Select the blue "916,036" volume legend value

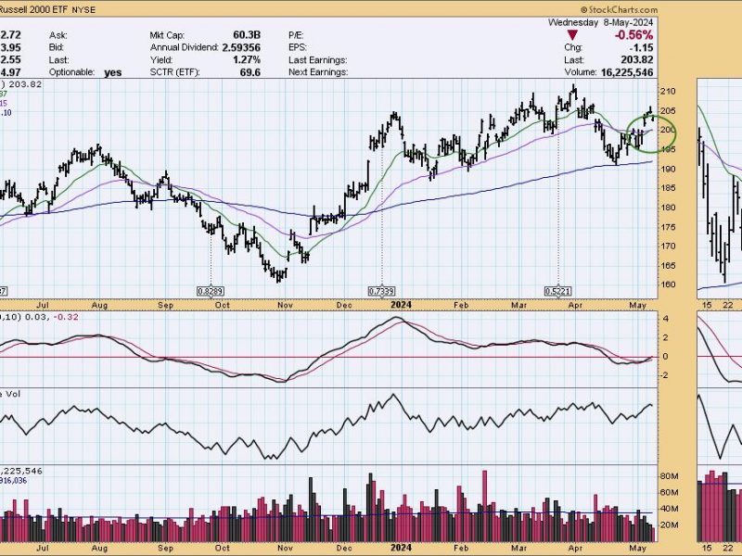click(14, 481)
